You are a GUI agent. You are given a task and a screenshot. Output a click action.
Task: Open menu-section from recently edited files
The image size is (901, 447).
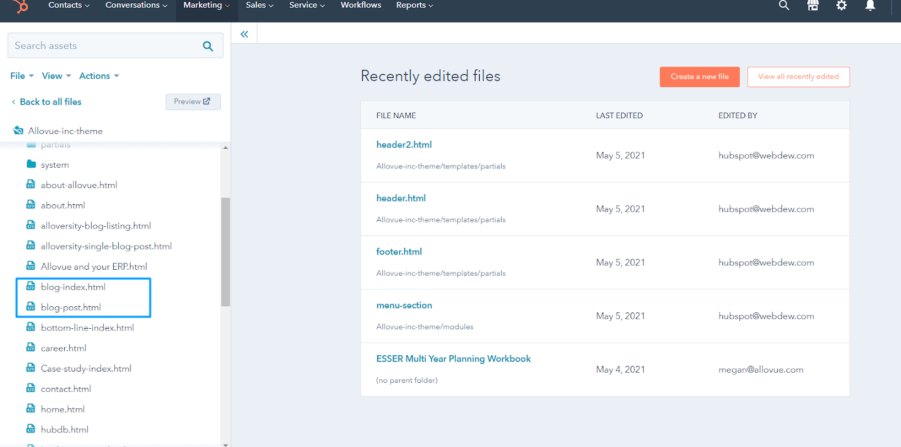click(404, 305)
